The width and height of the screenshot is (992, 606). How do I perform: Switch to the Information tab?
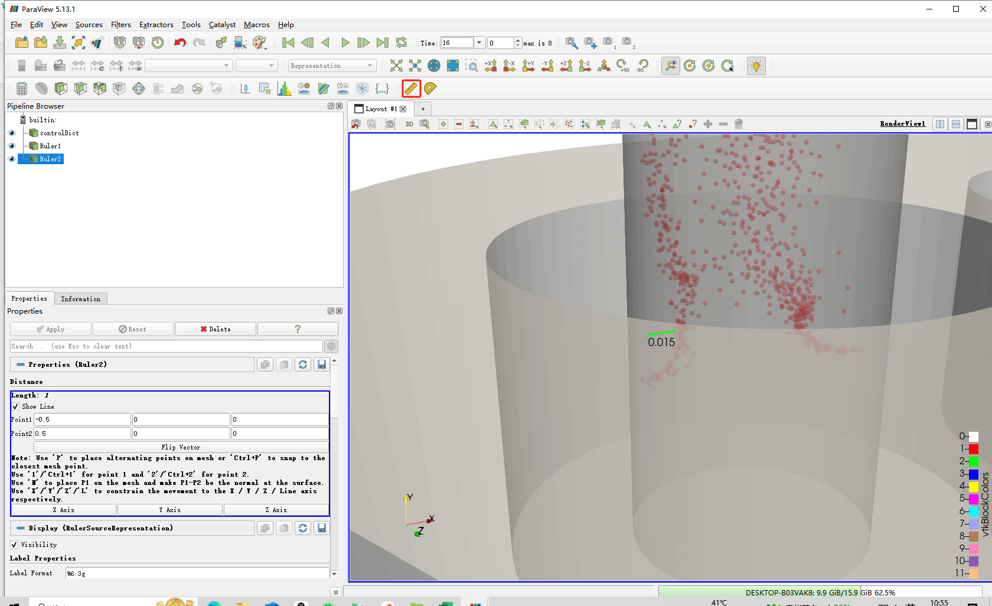pos(80,299)
